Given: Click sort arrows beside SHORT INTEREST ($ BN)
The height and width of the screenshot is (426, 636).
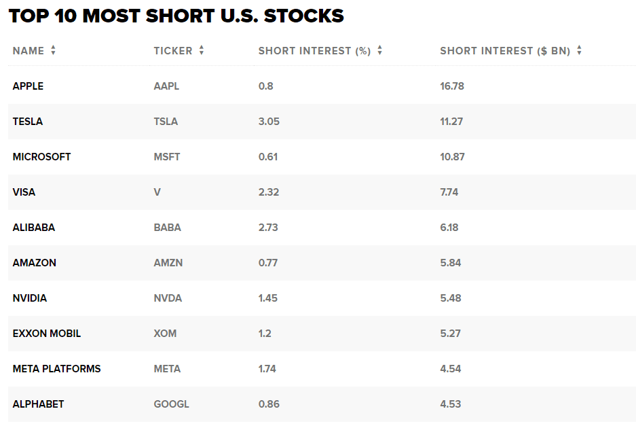Looking at the screenshot, I should coord(579,51).
